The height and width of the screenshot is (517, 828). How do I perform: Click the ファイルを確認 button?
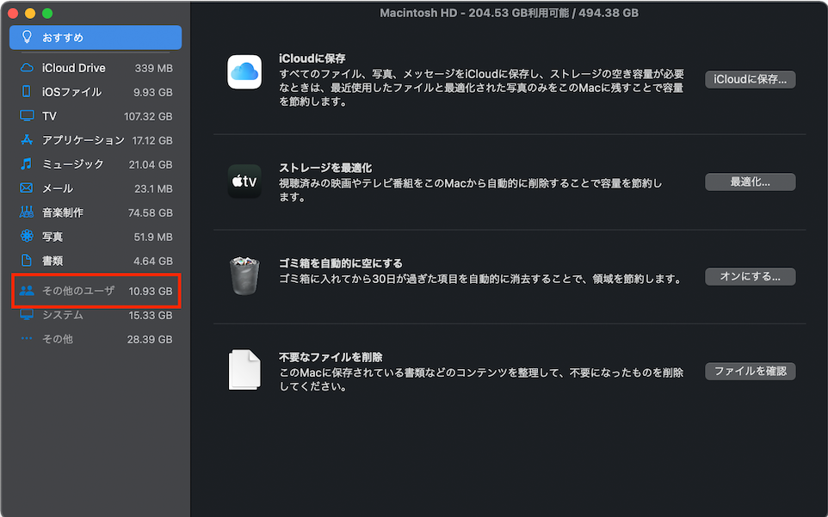[750, 372]
